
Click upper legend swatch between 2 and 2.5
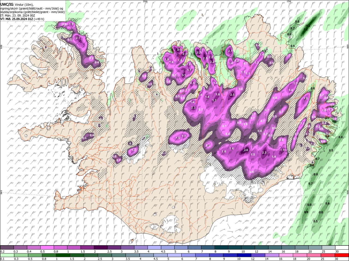point(101,248)
